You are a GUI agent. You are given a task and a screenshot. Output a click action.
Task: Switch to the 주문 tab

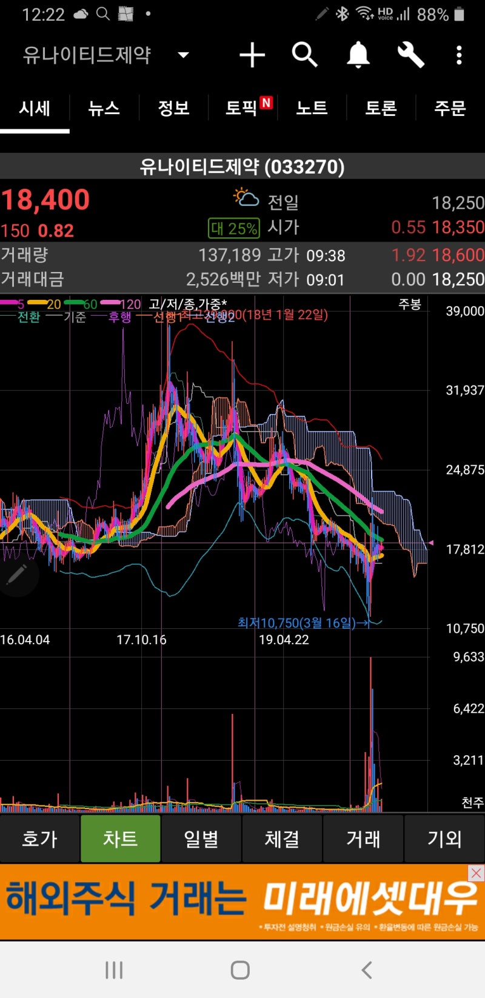450,109
